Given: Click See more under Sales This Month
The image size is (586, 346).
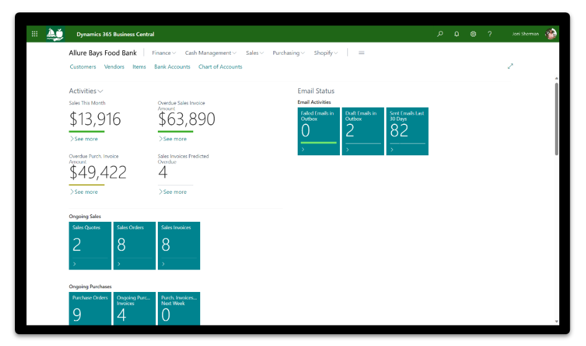Looking at the screenshot, I should coord(84,139).
